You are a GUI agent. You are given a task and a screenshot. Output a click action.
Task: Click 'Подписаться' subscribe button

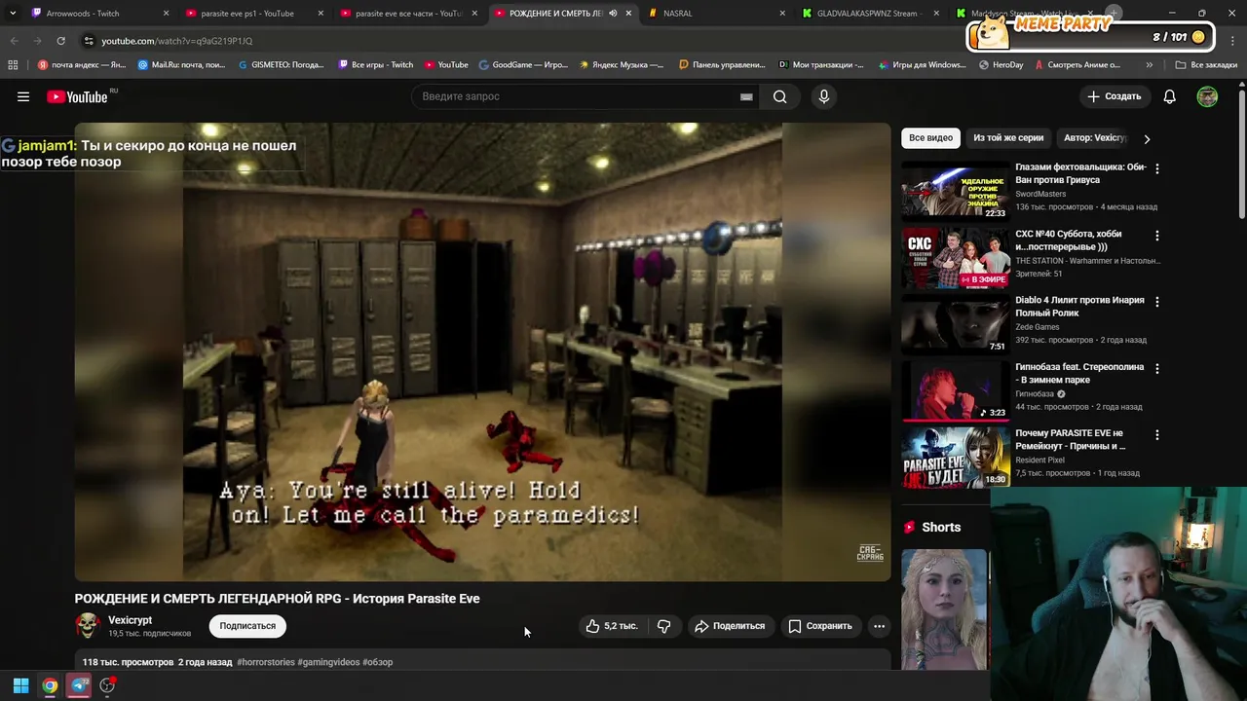coord(247,626)
